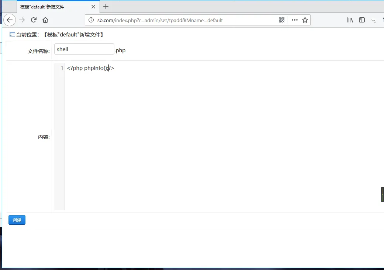
Task: Go to the browser home page
Action: (45, 20)
